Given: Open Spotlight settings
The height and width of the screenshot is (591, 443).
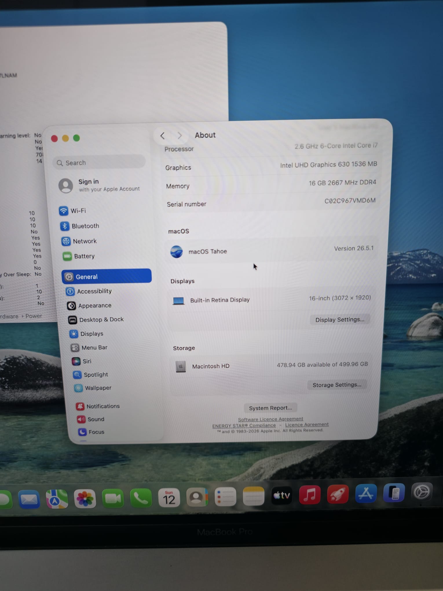Looking at the screenshot, I should click(x=90, y=375).
